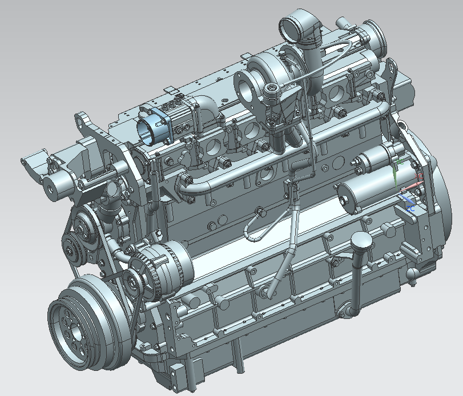Select the alternator with finned housing
Viewport: 463px width, 396px height.
[161, 270]
